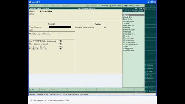Toggle Print after saving Voucher value
185x104 pixels.
tap(105, 27)
